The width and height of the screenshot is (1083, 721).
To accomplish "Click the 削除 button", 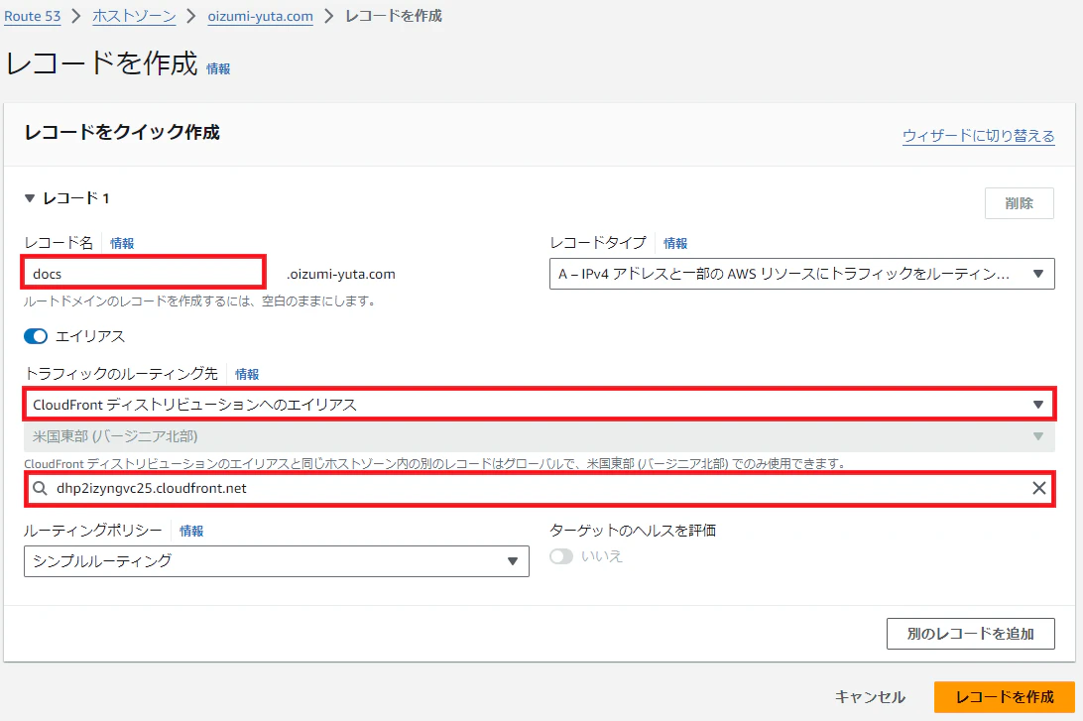I will pos(1019,203).
